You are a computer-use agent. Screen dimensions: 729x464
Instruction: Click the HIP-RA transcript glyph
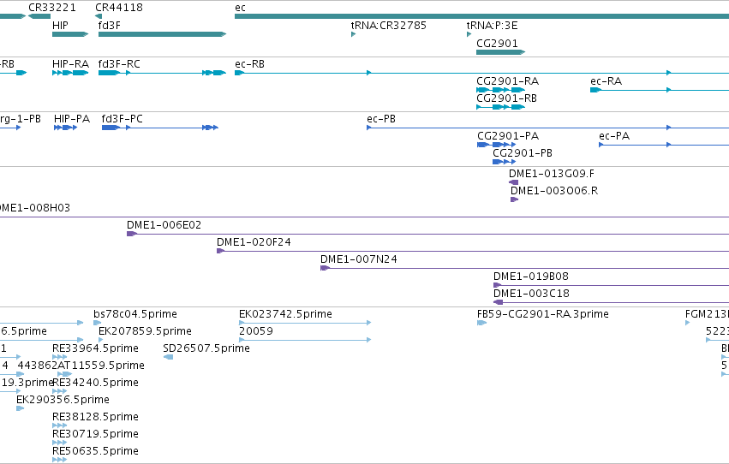[70, 73]
